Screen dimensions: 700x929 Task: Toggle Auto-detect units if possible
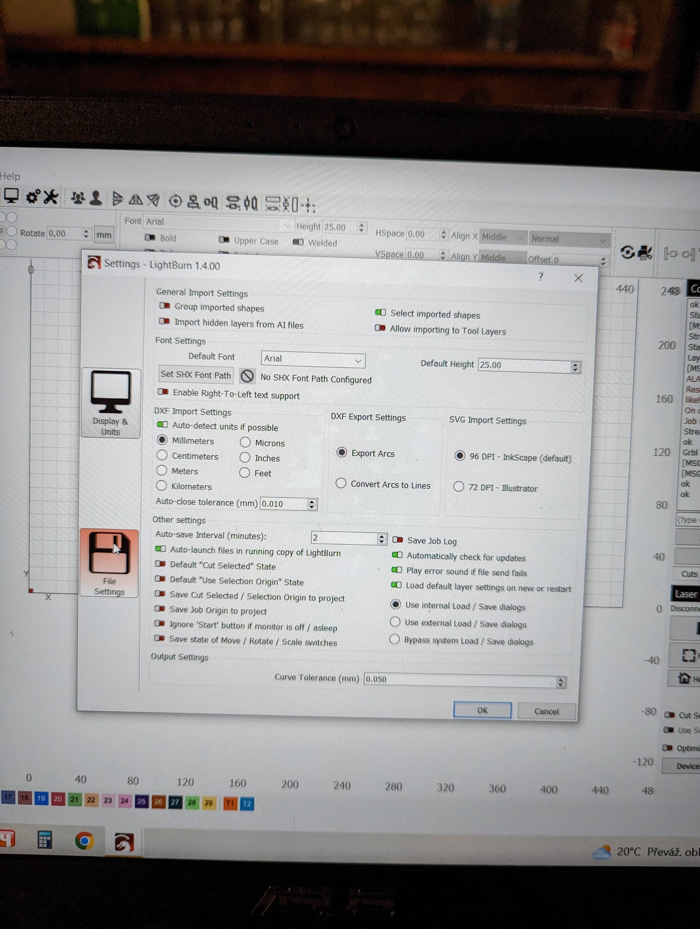(163, 424)
